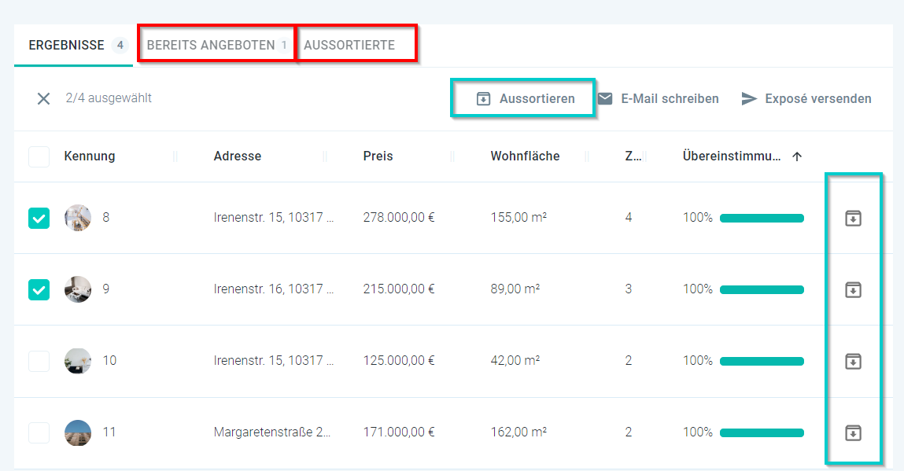
Task: Click archive icon in row 11
Action: pos(853,432)
